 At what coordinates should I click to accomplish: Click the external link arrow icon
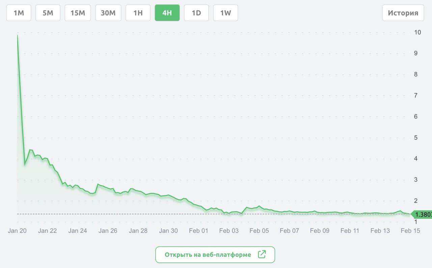pos(262,254)
